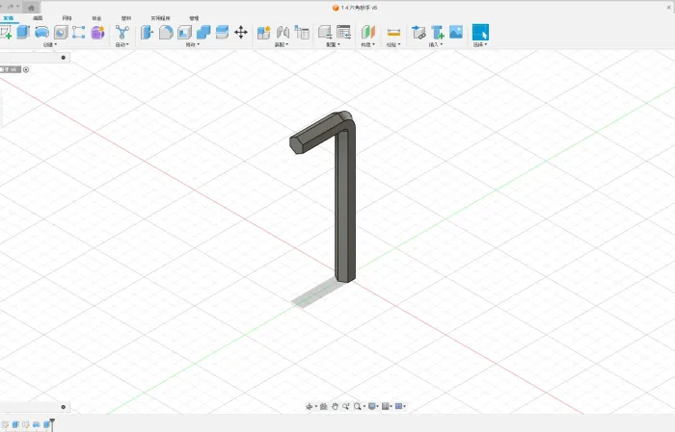Click the Insert McMaster-Carr component icon
This screenshot has height=432, width=675.
438,32
